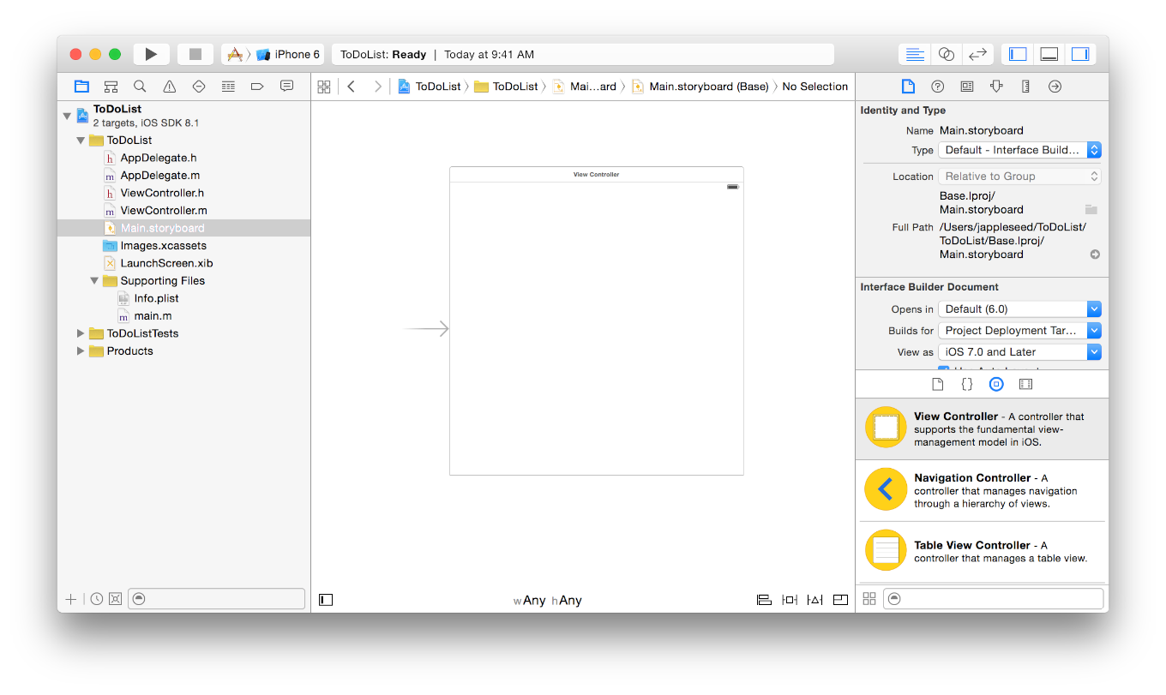Click the object library filter field
The width and height of the screenshot is (1166, 695).
[x=993, y=598]
